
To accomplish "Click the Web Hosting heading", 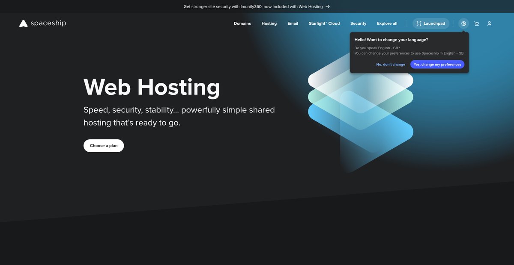I will click(x=152, y=87).
